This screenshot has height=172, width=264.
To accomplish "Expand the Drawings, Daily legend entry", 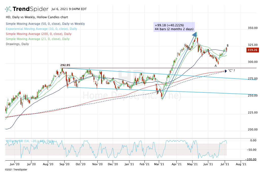I will (17, 44).
